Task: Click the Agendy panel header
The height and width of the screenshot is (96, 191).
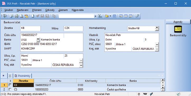Action: click(x=178, y=22)
